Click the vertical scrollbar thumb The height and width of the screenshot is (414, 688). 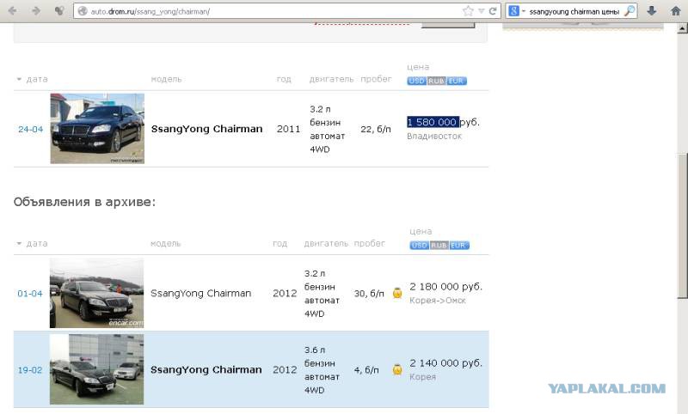click(x=682, y=226)
